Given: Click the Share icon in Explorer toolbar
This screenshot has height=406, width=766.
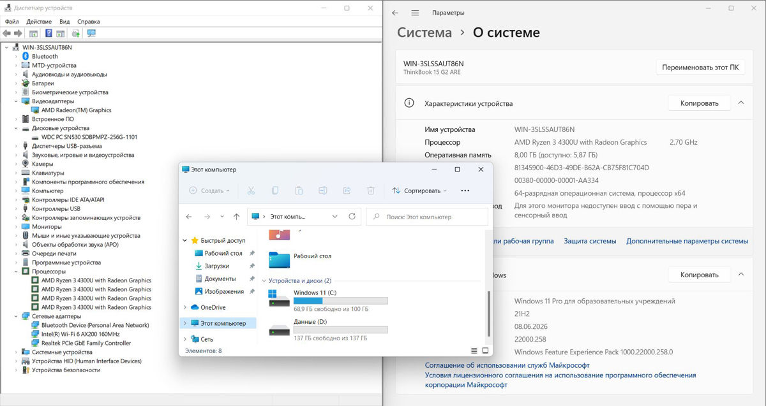Looking at the screenshot, I should [x=347, y=191].
